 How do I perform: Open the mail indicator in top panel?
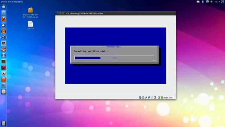(198, 1)
